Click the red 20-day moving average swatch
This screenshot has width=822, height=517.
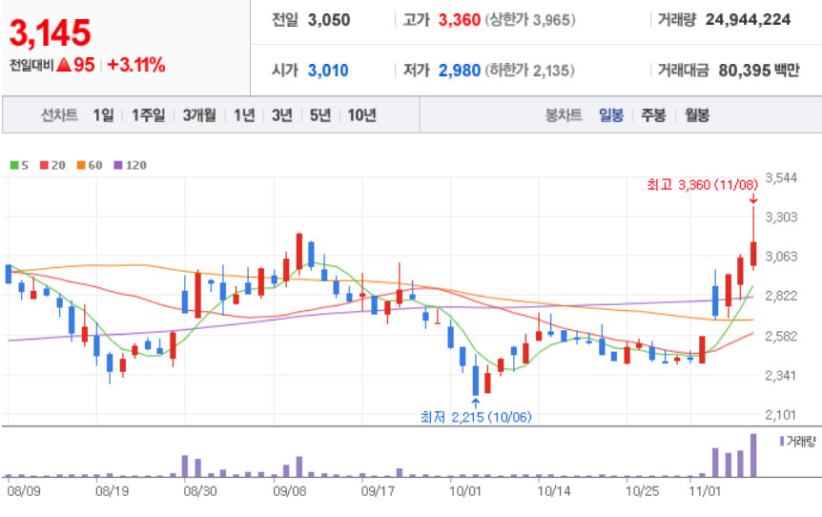(44, 165)
